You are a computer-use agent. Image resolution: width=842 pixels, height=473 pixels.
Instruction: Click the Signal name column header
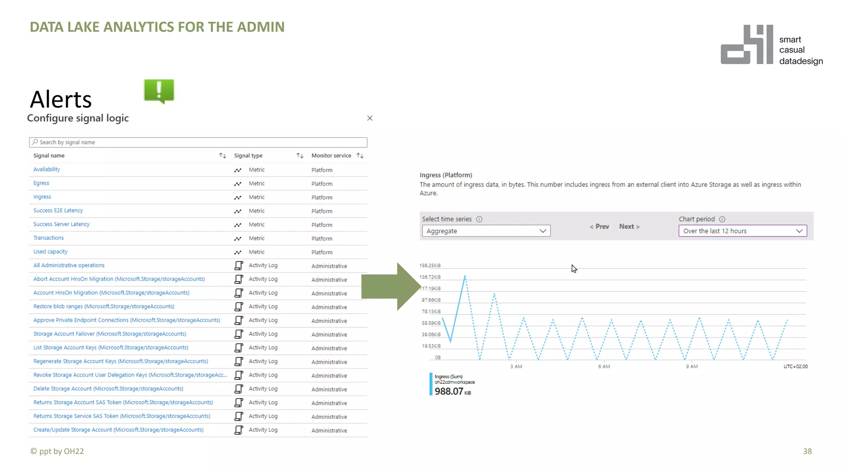pyautogui.click(x=49, y=156)
